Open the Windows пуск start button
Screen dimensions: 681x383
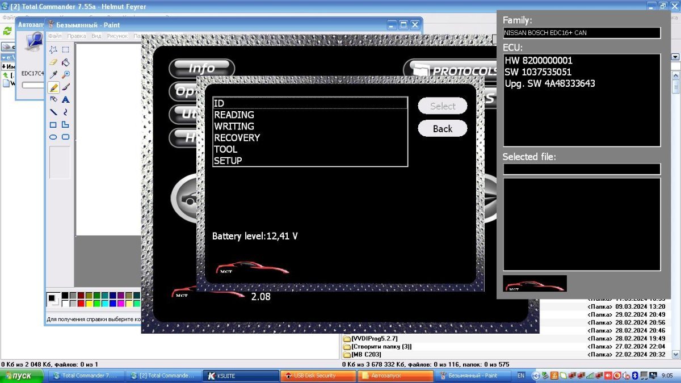22,376
